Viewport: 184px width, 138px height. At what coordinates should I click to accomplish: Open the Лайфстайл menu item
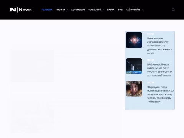point(133,10)
